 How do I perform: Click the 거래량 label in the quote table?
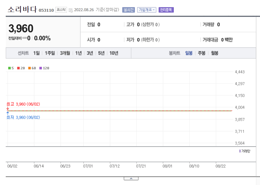point(208,25)
